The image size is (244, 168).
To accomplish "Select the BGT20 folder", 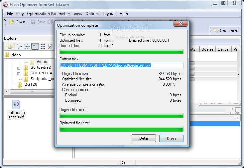I will [x=31, y=84].
